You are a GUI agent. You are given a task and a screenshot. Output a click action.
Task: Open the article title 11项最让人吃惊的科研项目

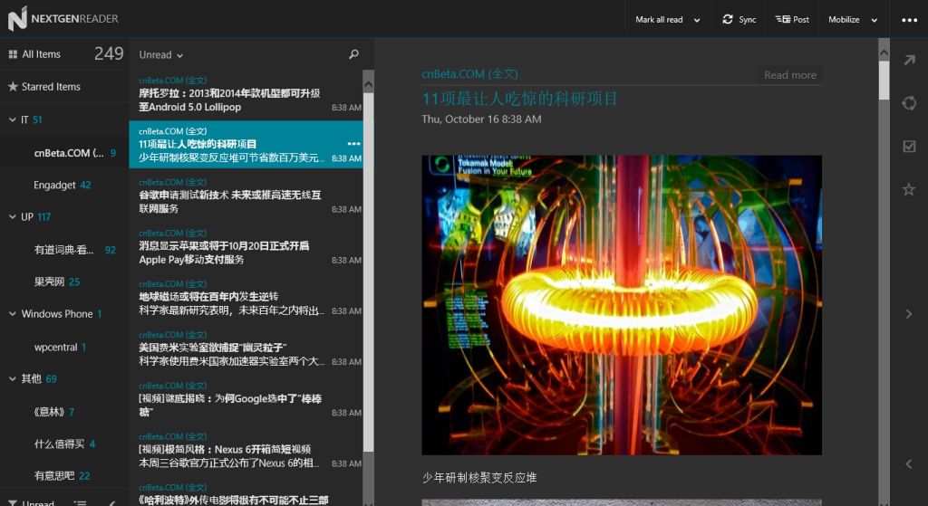519,99
